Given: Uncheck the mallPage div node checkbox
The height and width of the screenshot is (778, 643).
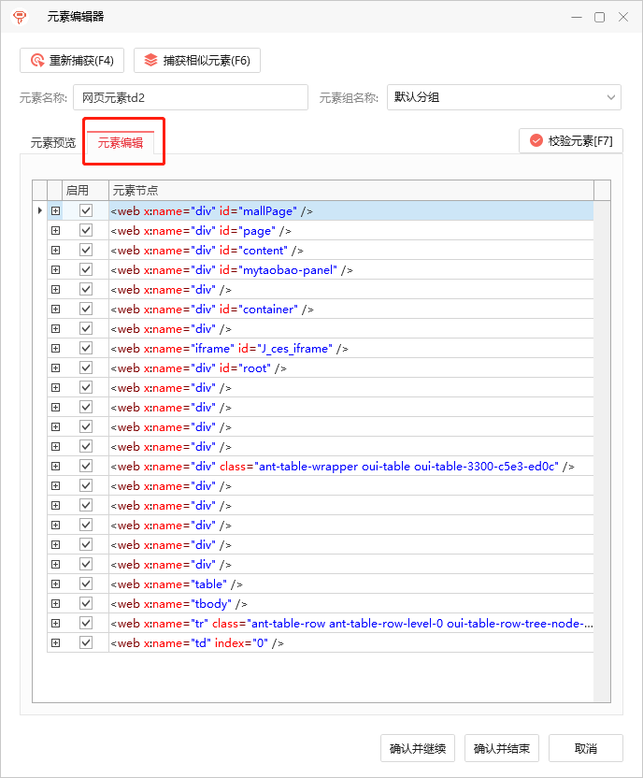Looking at the screenshot, I should tap(86, 210).
